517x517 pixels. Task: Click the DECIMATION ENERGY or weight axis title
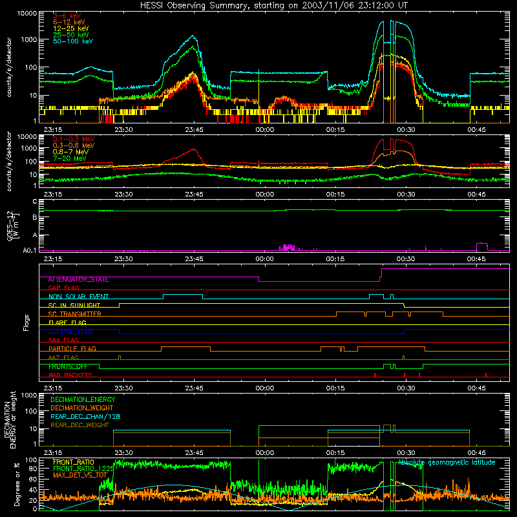pyautogui.click(x=10, y=420)
